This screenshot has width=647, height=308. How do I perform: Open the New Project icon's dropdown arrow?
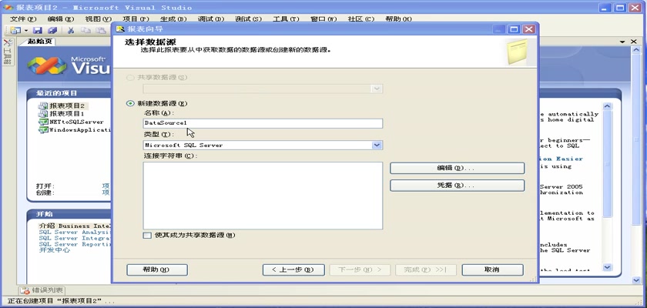click(x=26, y=31)
